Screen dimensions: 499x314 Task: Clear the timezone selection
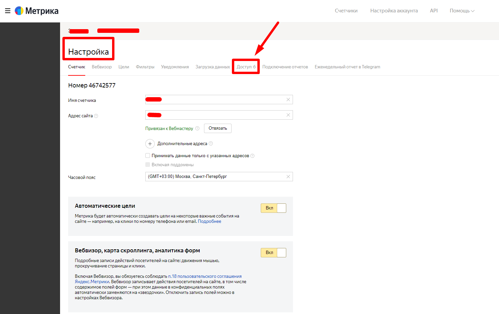(x=288, y=177)
